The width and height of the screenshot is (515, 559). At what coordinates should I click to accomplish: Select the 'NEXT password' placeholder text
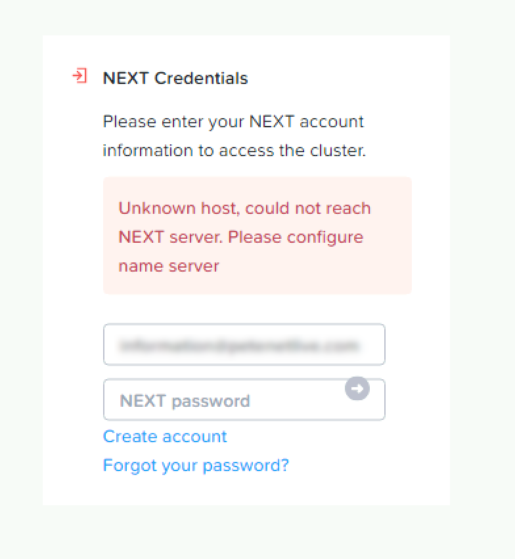point(185,401)
